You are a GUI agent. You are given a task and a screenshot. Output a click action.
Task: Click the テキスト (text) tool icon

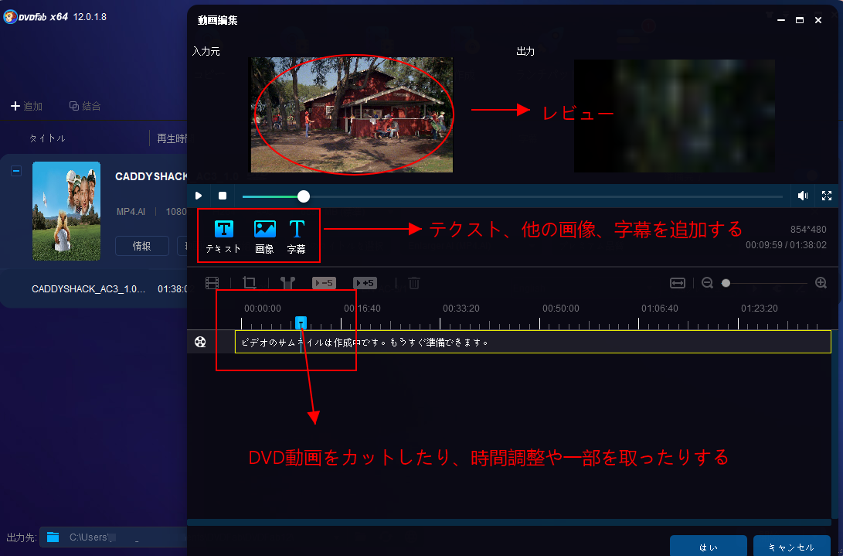(x=223, y=230)
